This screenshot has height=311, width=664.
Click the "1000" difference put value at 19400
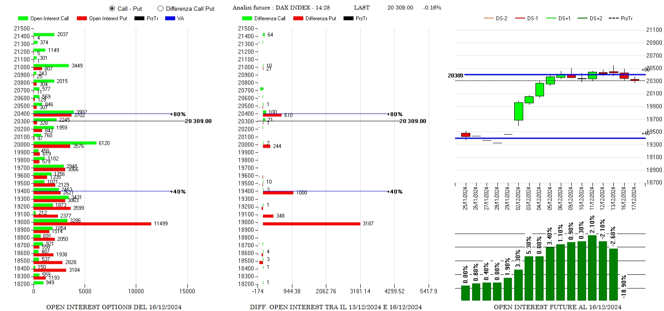pyautogui.click(x=301, y=193)
